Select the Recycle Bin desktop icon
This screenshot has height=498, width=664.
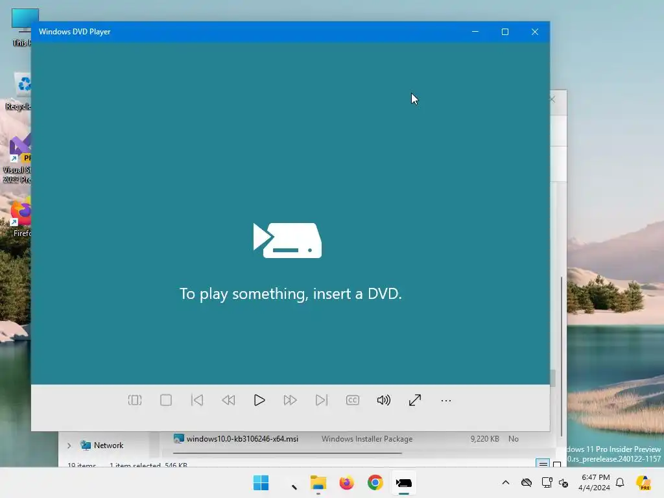[x=19, y=91]
